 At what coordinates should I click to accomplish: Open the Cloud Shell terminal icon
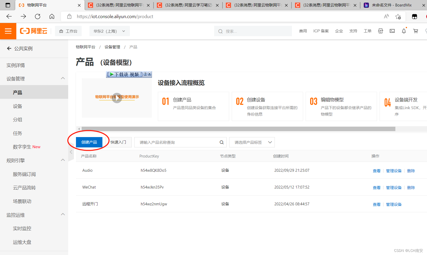tap(392, 31)
